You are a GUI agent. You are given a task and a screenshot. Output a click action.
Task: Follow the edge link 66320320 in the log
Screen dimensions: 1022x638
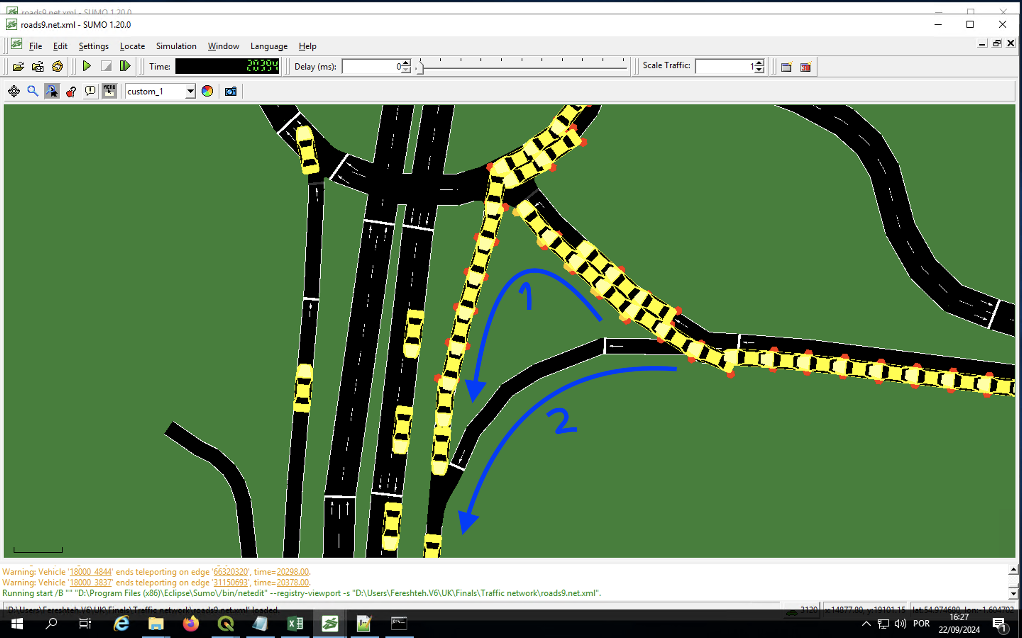tap(230, 572)
